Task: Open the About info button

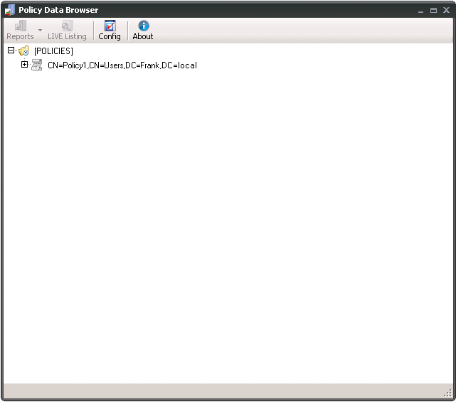Action: point(143,30)
